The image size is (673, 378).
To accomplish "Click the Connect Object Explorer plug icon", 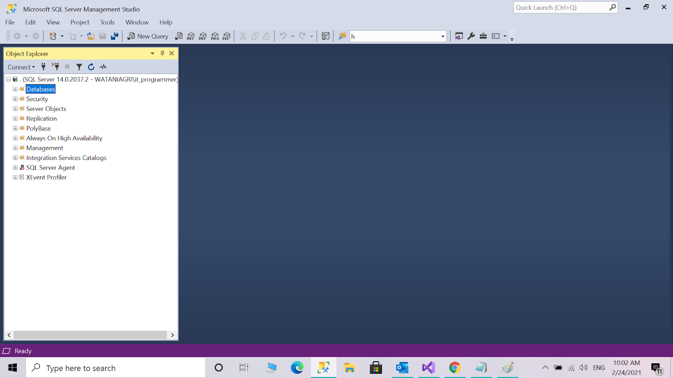I will [x=43, y=66].
